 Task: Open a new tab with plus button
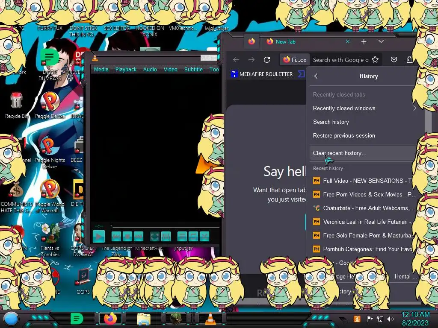364,42
